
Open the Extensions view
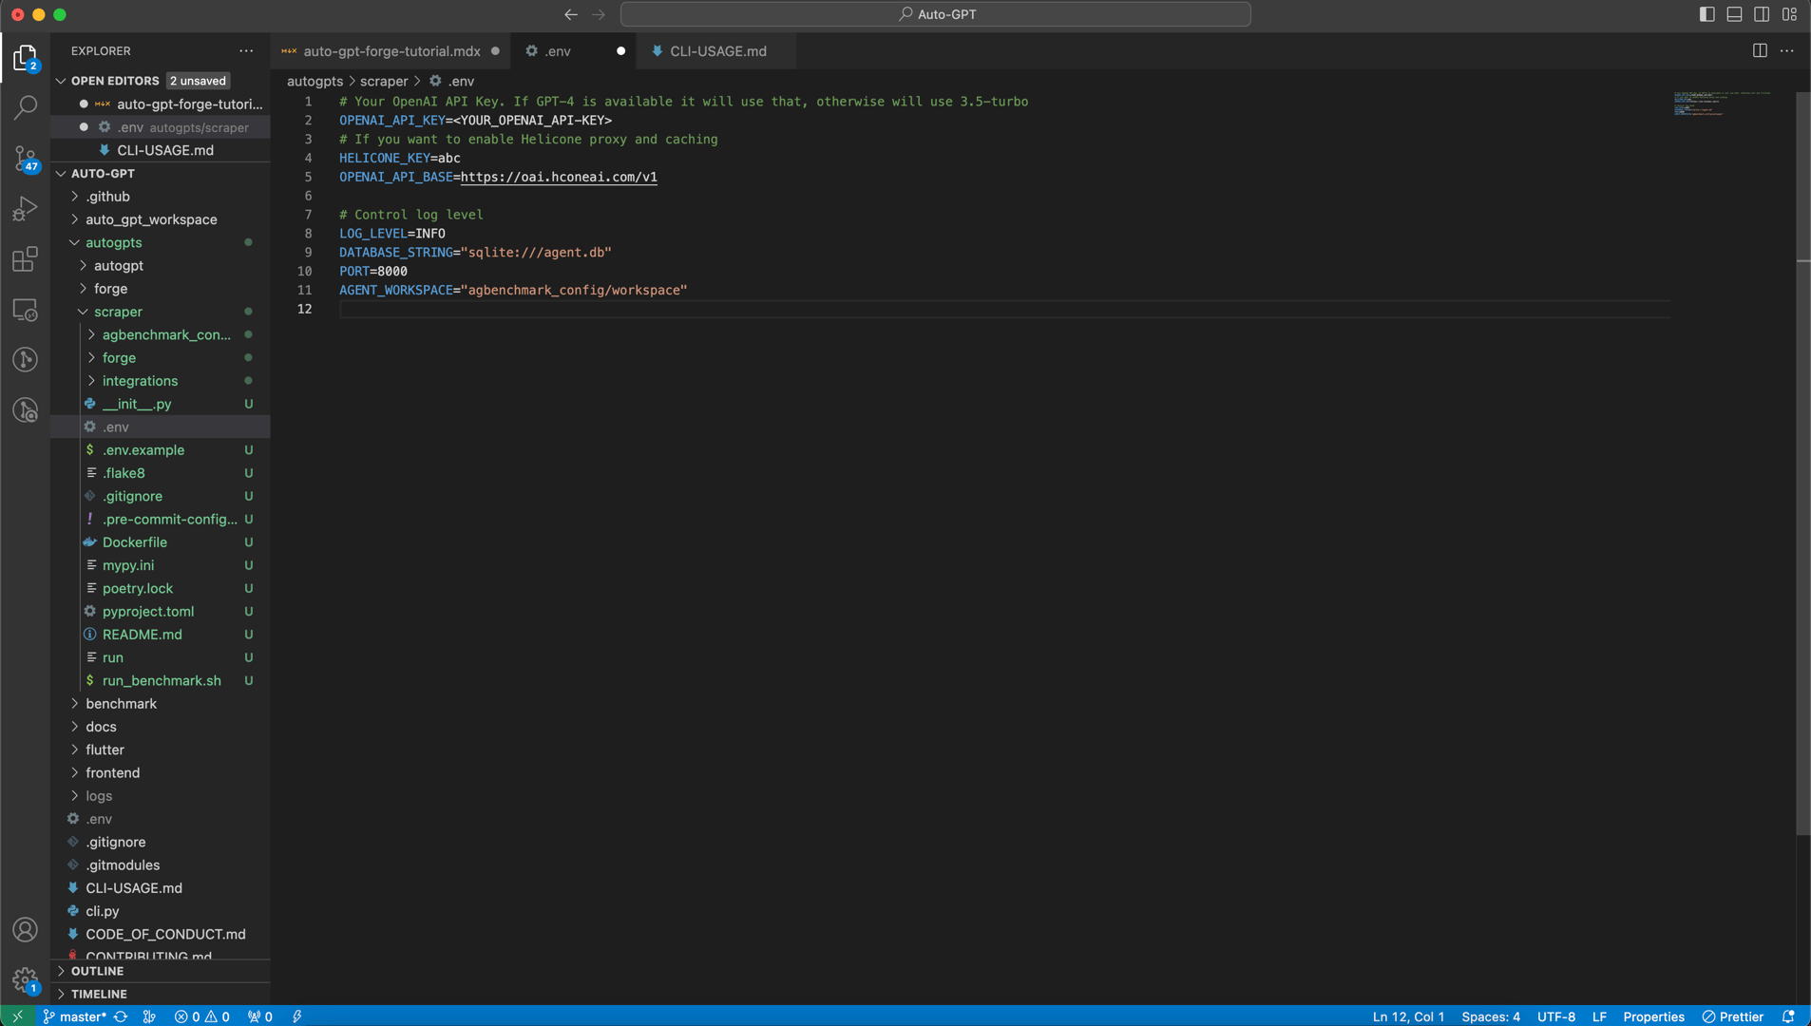26,259
